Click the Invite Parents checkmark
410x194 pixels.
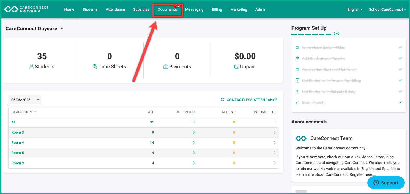[x=400, y=103]
